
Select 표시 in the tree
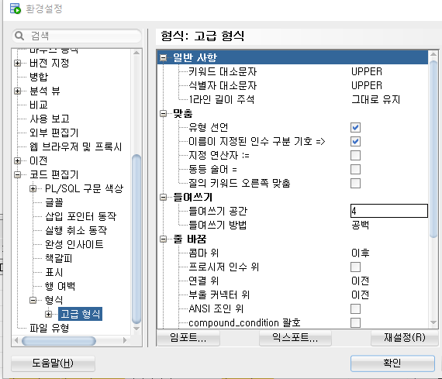(x=54, y=272)
